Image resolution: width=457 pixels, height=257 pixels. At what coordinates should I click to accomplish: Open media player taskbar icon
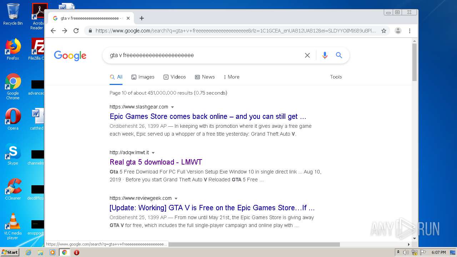pos(52,252)
